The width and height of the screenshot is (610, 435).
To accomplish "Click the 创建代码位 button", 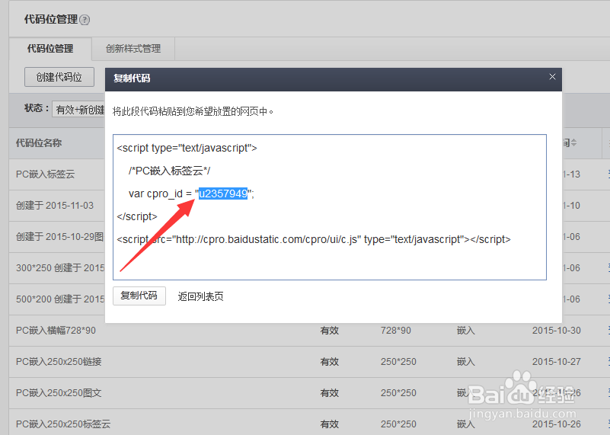I will pos(59,77).
